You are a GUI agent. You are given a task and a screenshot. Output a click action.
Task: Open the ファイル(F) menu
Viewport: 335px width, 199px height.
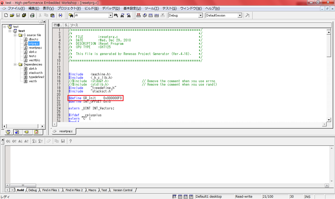click(x=16, y=8)
